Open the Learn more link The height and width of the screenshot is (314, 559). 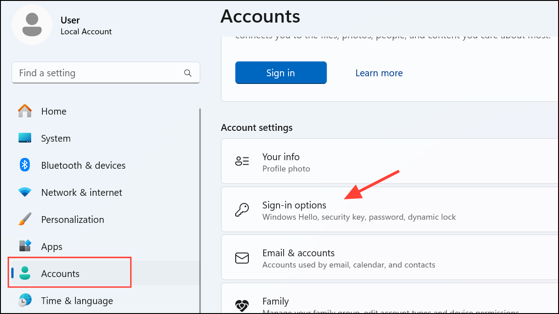click(x=379, y=73)
